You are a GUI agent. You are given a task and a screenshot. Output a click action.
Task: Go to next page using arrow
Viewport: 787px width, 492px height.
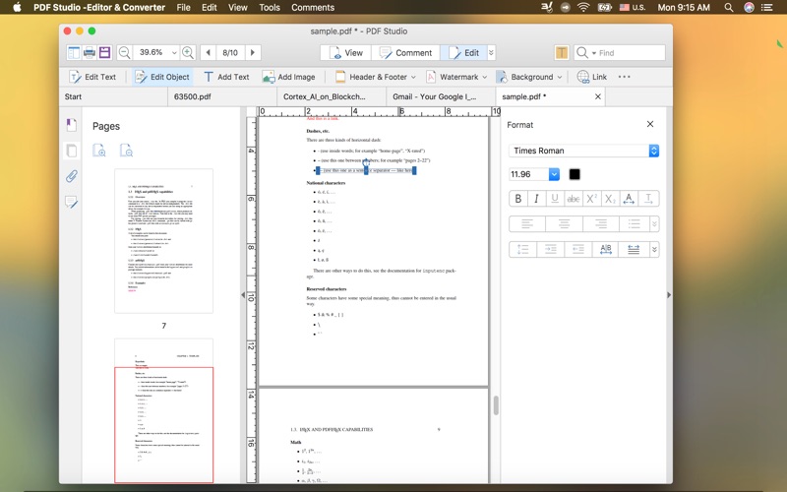click(253, 52)
